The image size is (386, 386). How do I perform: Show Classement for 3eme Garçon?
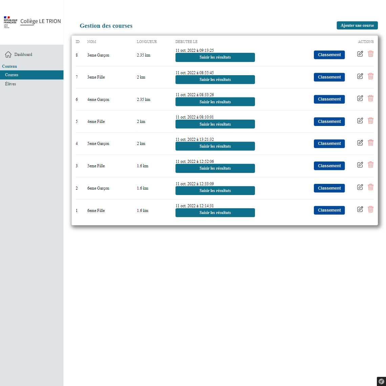tap(329, 55)
